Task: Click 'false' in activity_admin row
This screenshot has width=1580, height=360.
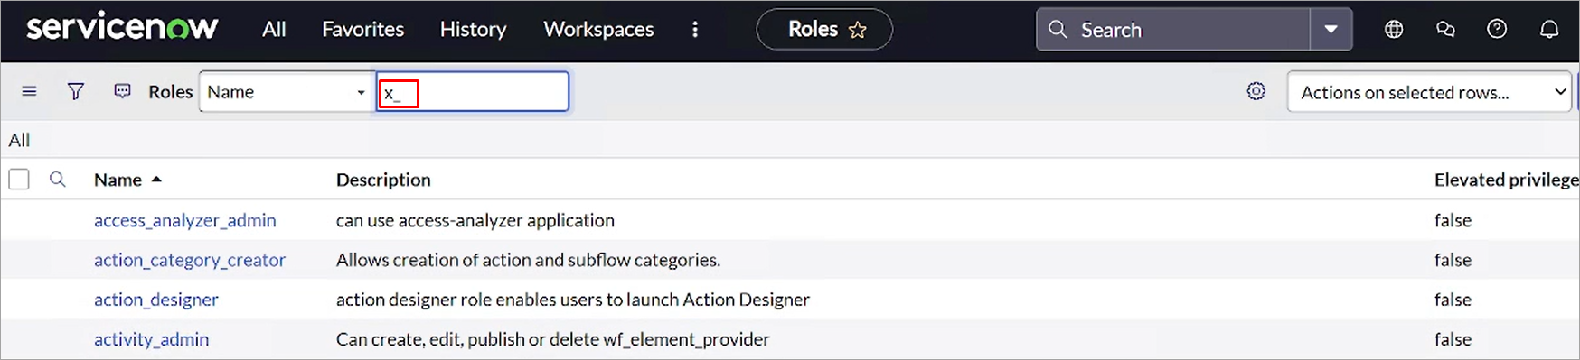Action: click(1453, 339)
